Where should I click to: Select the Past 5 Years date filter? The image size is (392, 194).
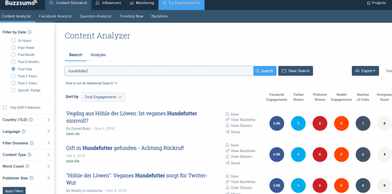(13, 83)
